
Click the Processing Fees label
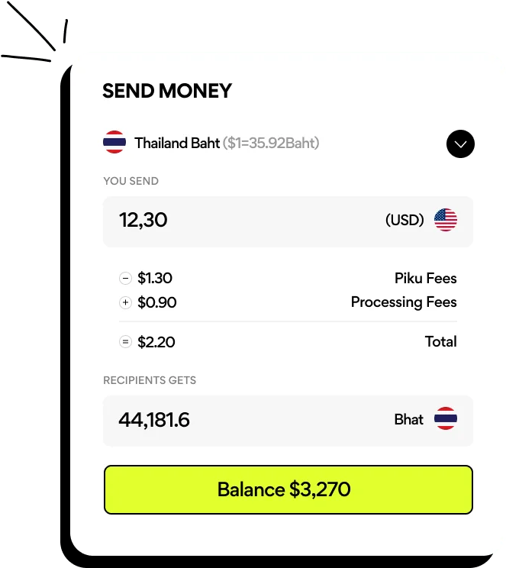pyautogui.click(x=404, y=302)
